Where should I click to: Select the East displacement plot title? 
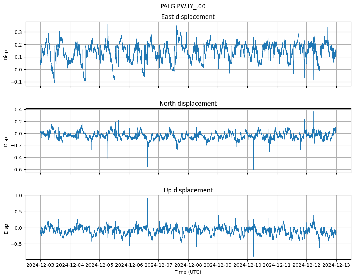click(x=188, y=17)
